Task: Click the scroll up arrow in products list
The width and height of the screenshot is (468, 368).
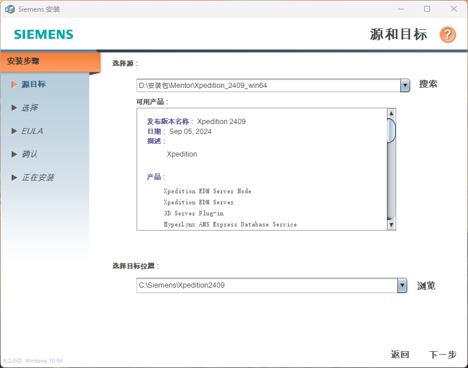Action: 391,113
